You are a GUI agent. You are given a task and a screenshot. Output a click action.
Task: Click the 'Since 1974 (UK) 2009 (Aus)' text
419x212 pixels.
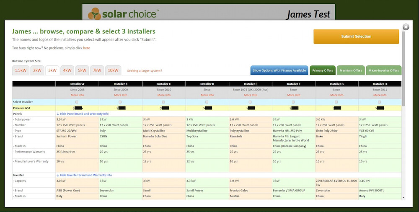(x=251, y=90)
